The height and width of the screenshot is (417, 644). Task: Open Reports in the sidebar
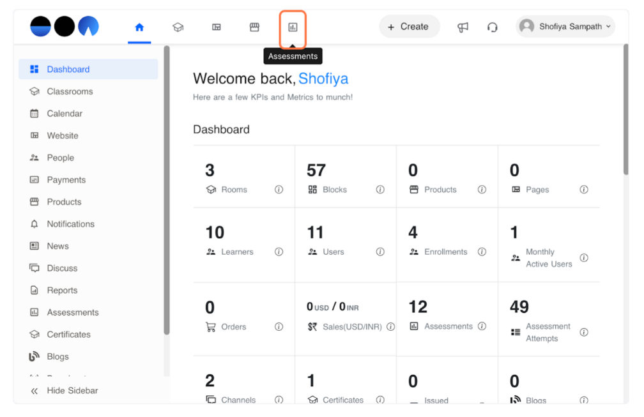[88, 291]
